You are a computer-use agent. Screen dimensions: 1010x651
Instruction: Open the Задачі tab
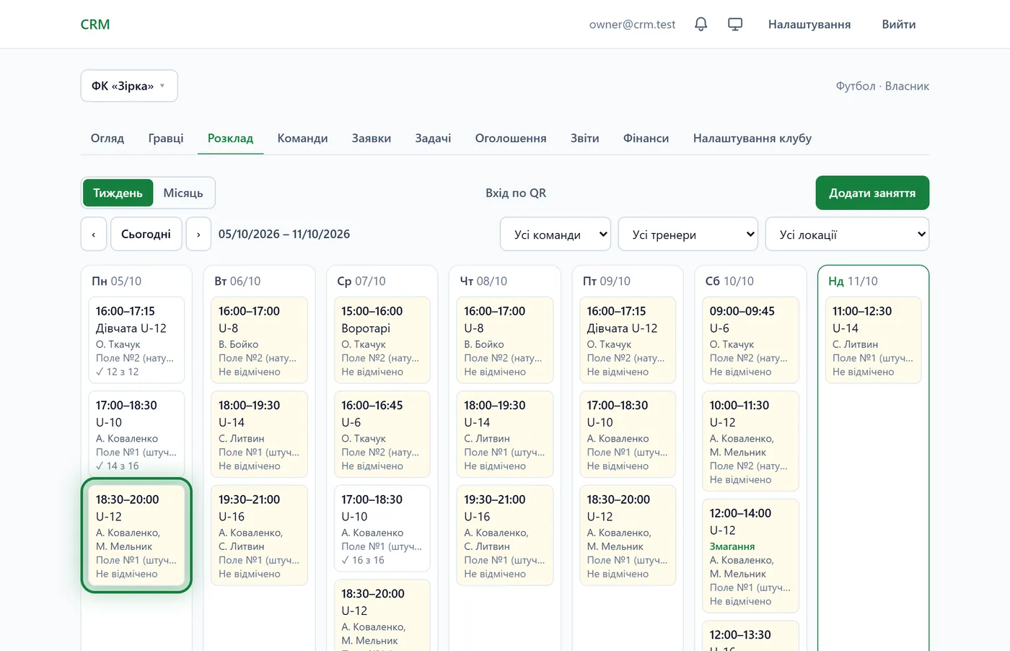click(x=433, y=138)
